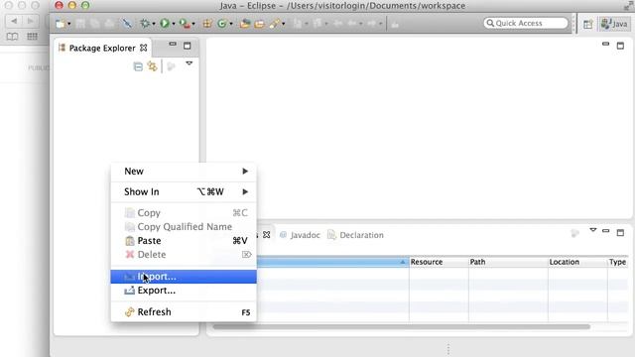Open the New submenu in context menu
The height and width of the screenshot is (357, 635).
coord(184,172)
